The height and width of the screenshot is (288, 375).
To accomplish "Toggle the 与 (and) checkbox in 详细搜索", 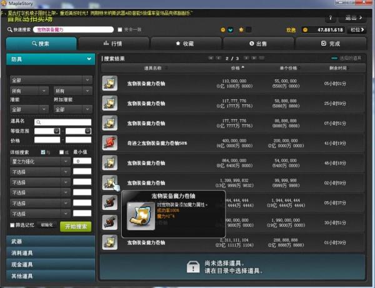I will tap(43, 152).
